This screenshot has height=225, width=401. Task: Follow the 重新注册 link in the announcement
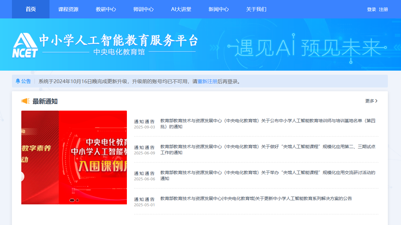coord(207,82)
